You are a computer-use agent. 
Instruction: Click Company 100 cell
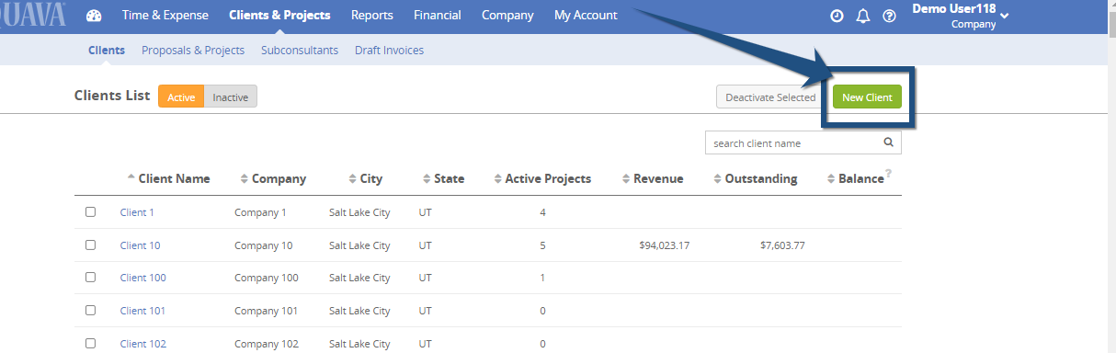pyautogui.click(x=266, y=278)
